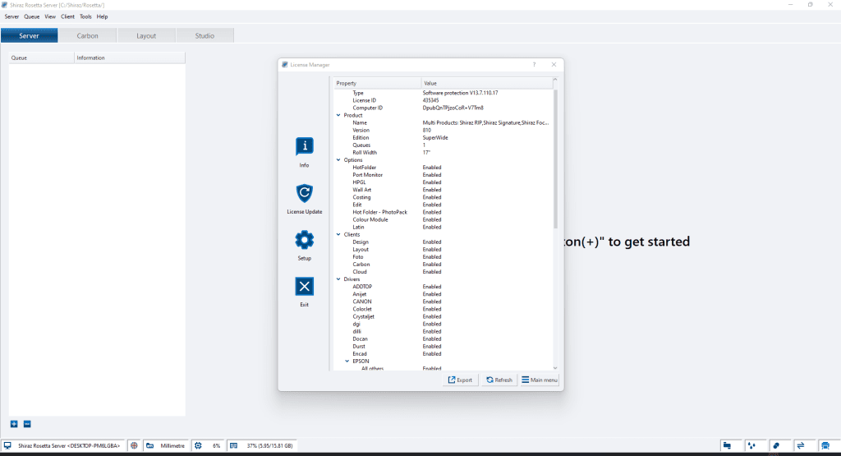The width and height of the screenshot is (841, 456).
Task: Select the Crystaljet driver row
Action: [x=443, y=316]
